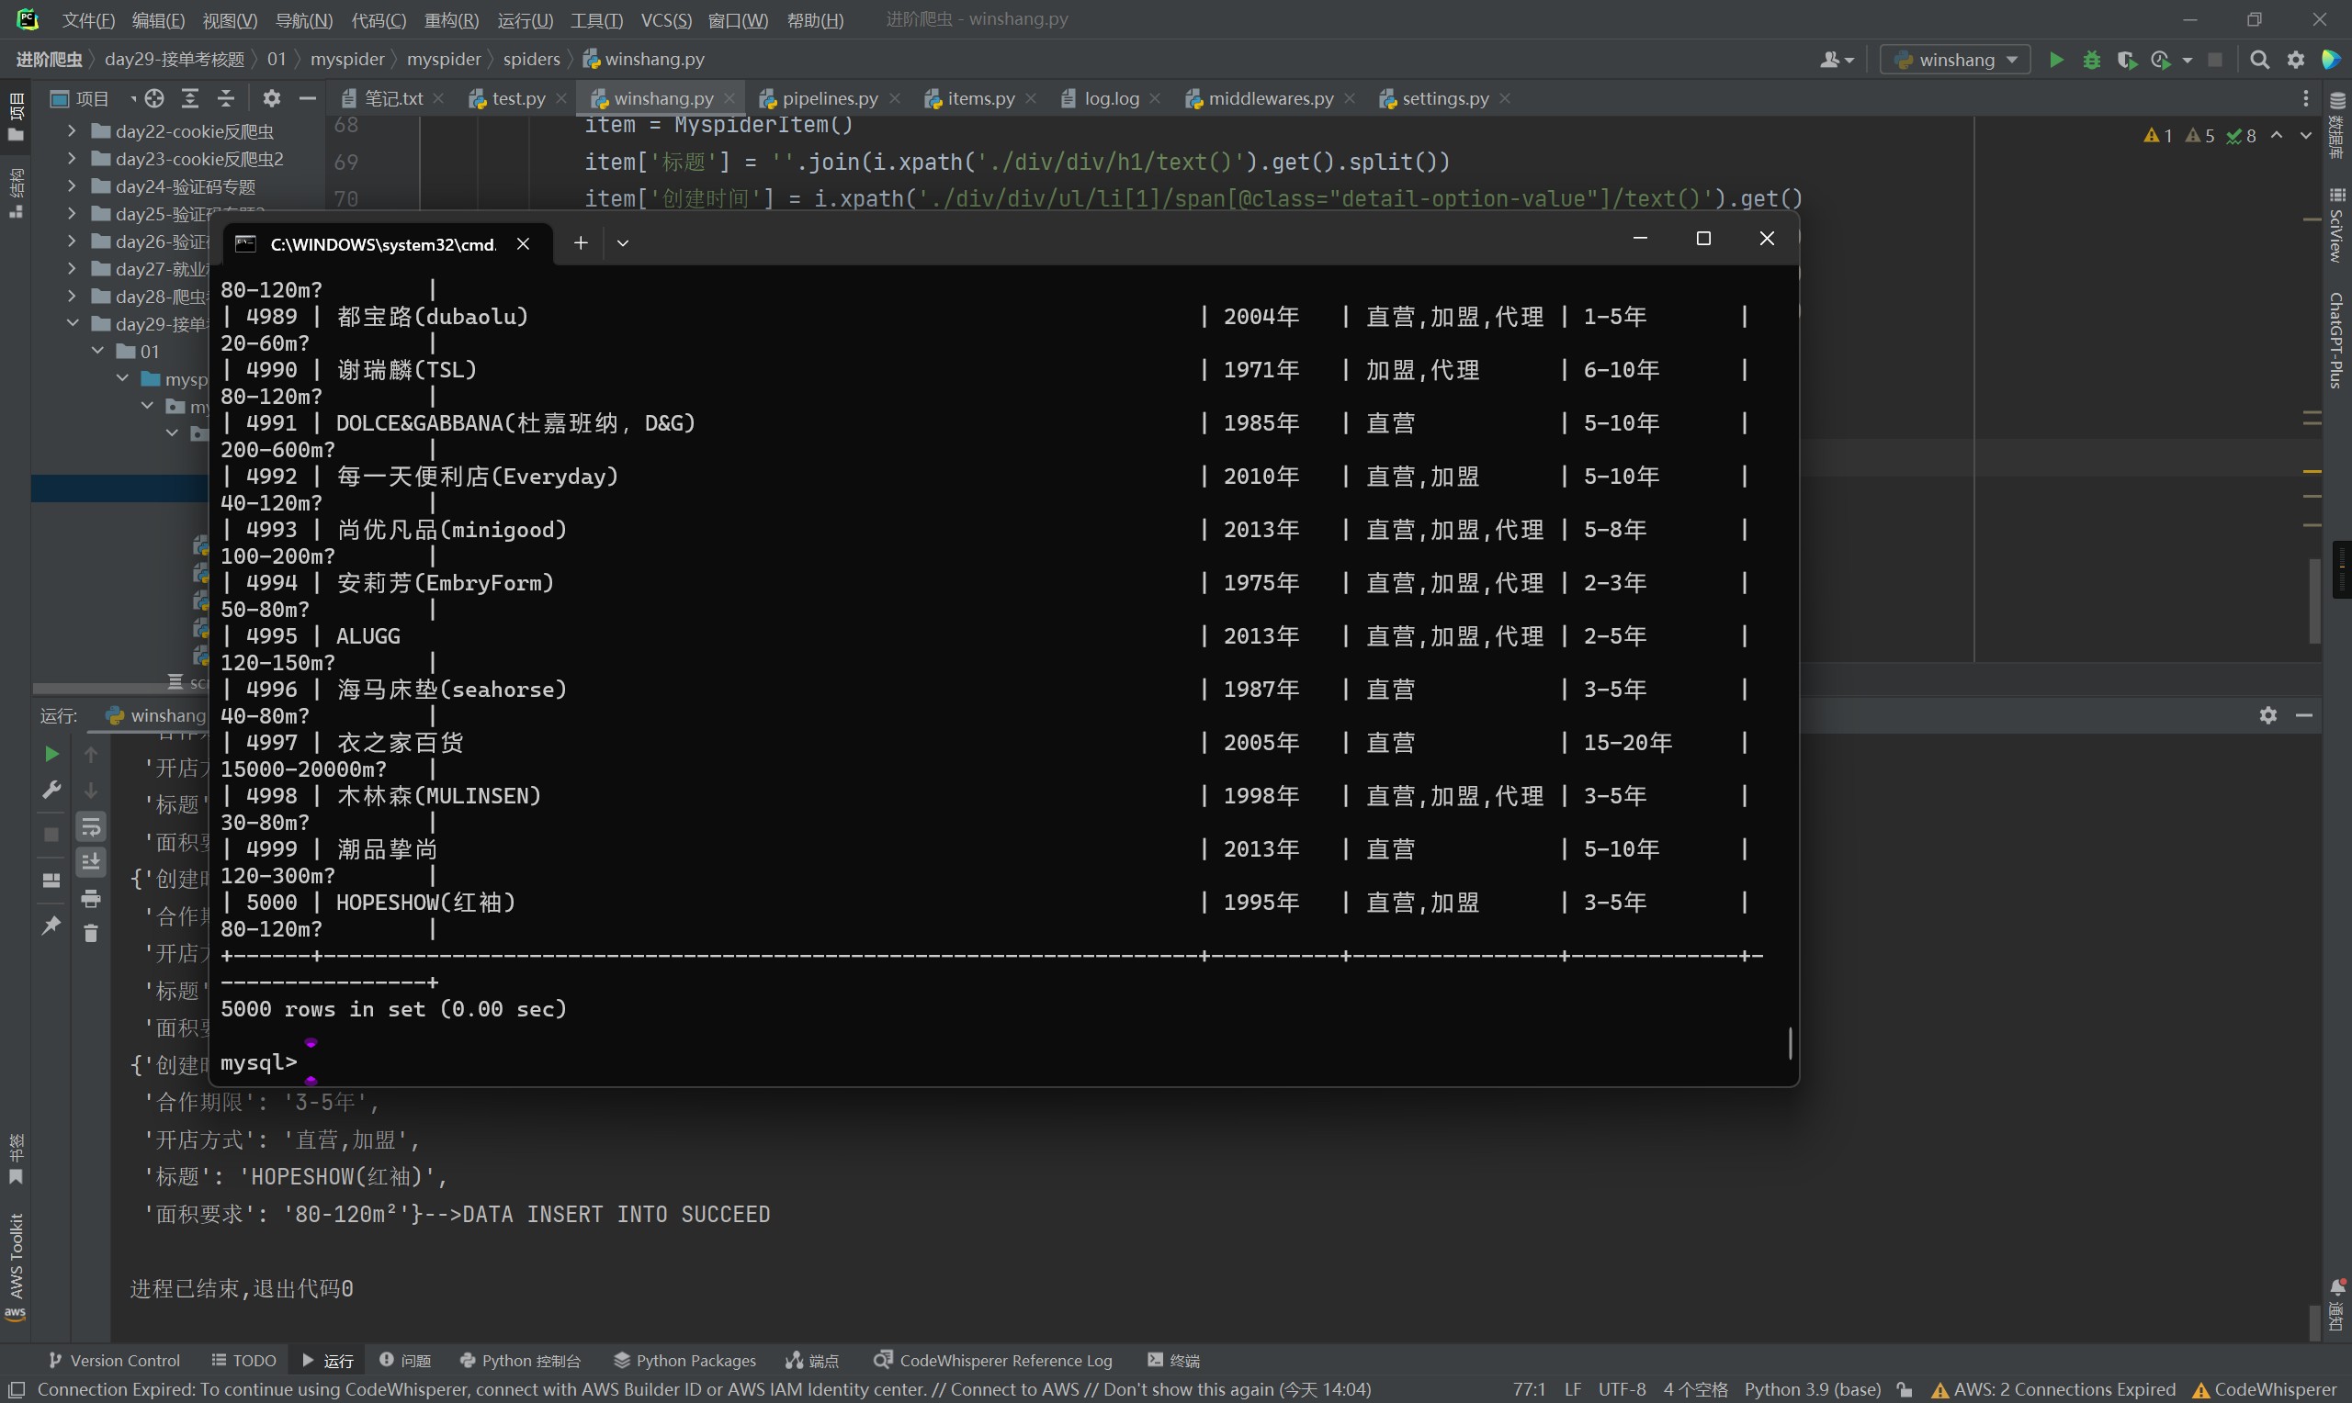Image resolution: width=2352 pixels, height=1403 pixels.
Task: Toggle scroll to end icon in Run panel
Action: tap(91, 862)
